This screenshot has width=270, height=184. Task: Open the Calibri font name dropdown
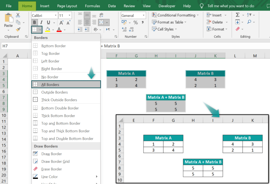click(56, 15)
